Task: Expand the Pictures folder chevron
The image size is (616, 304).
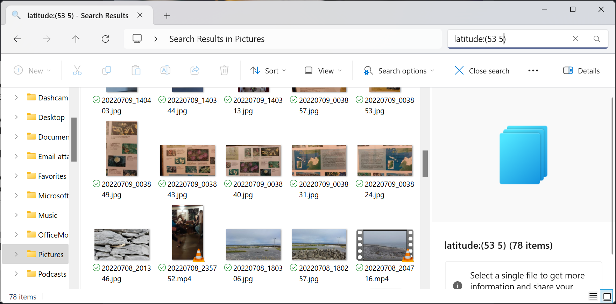Action: (x=16, y=254)
